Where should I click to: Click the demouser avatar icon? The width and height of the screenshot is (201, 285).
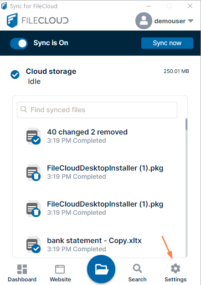pyautogui.click(x=144, y=21)
